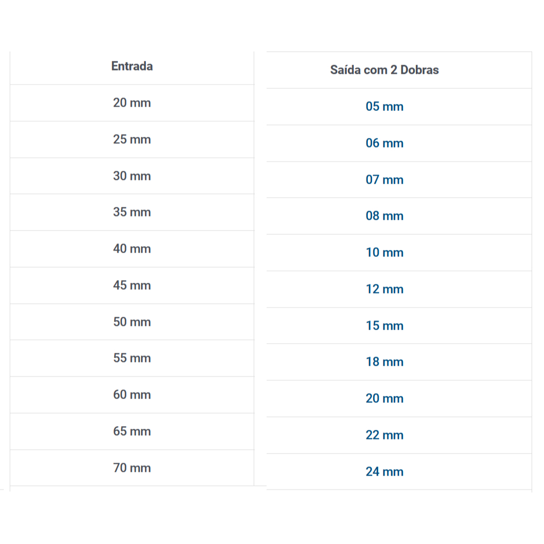Select the 40 mm Entrada entry
Image resolution: width=544 pixels, height=544 pixels.
pos(132,249)
